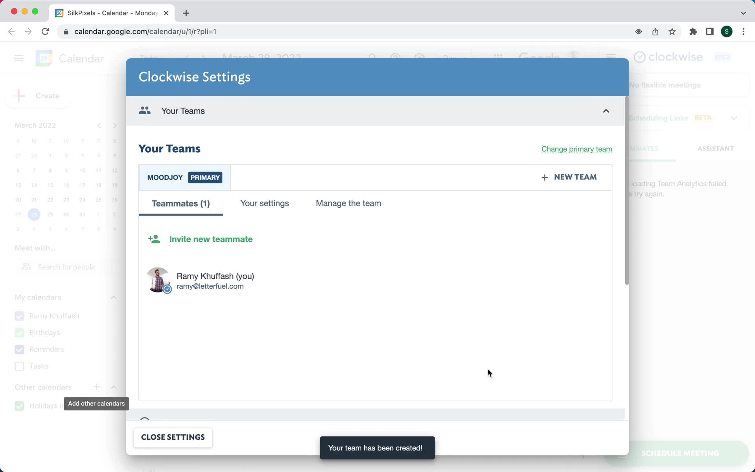755x472 pixels.
Task: Click the address bar URL
Action: point(145,31)
